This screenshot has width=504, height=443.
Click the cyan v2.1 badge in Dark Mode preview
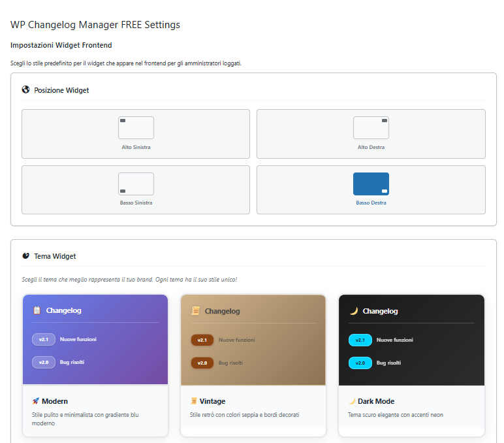[360, 340]
